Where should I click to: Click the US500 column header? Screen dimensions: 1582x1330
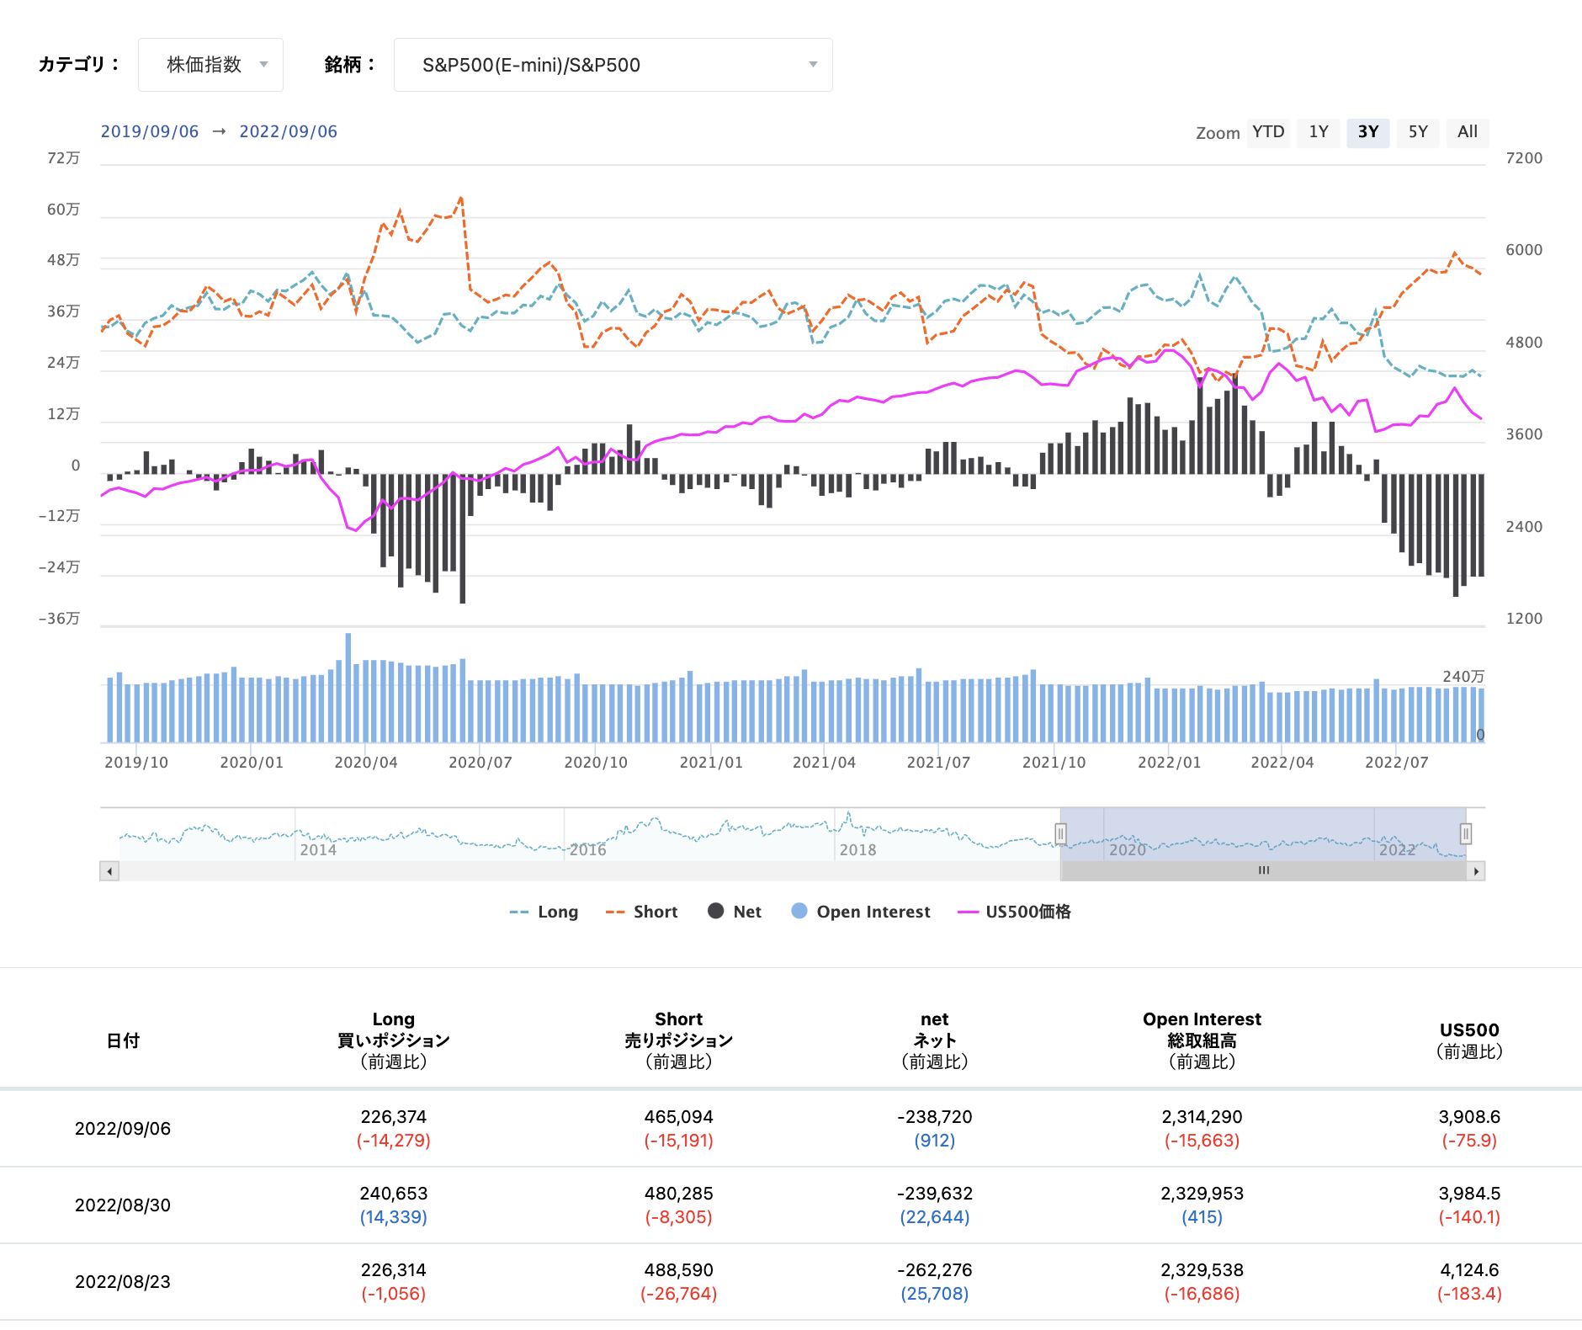(1469, 1040)
